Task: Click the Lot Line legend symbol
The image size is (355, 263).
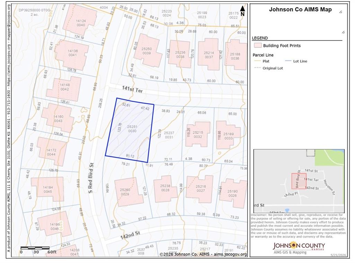Action: pyautogui.click(x=288, y=61)
